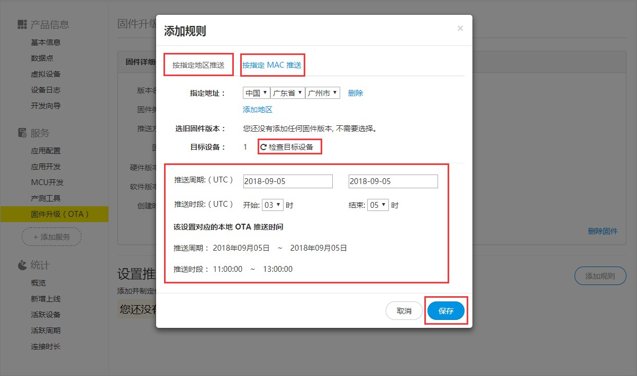Click the 删除 link next to address
637x376 pixels.
click(x=356, y=93)
